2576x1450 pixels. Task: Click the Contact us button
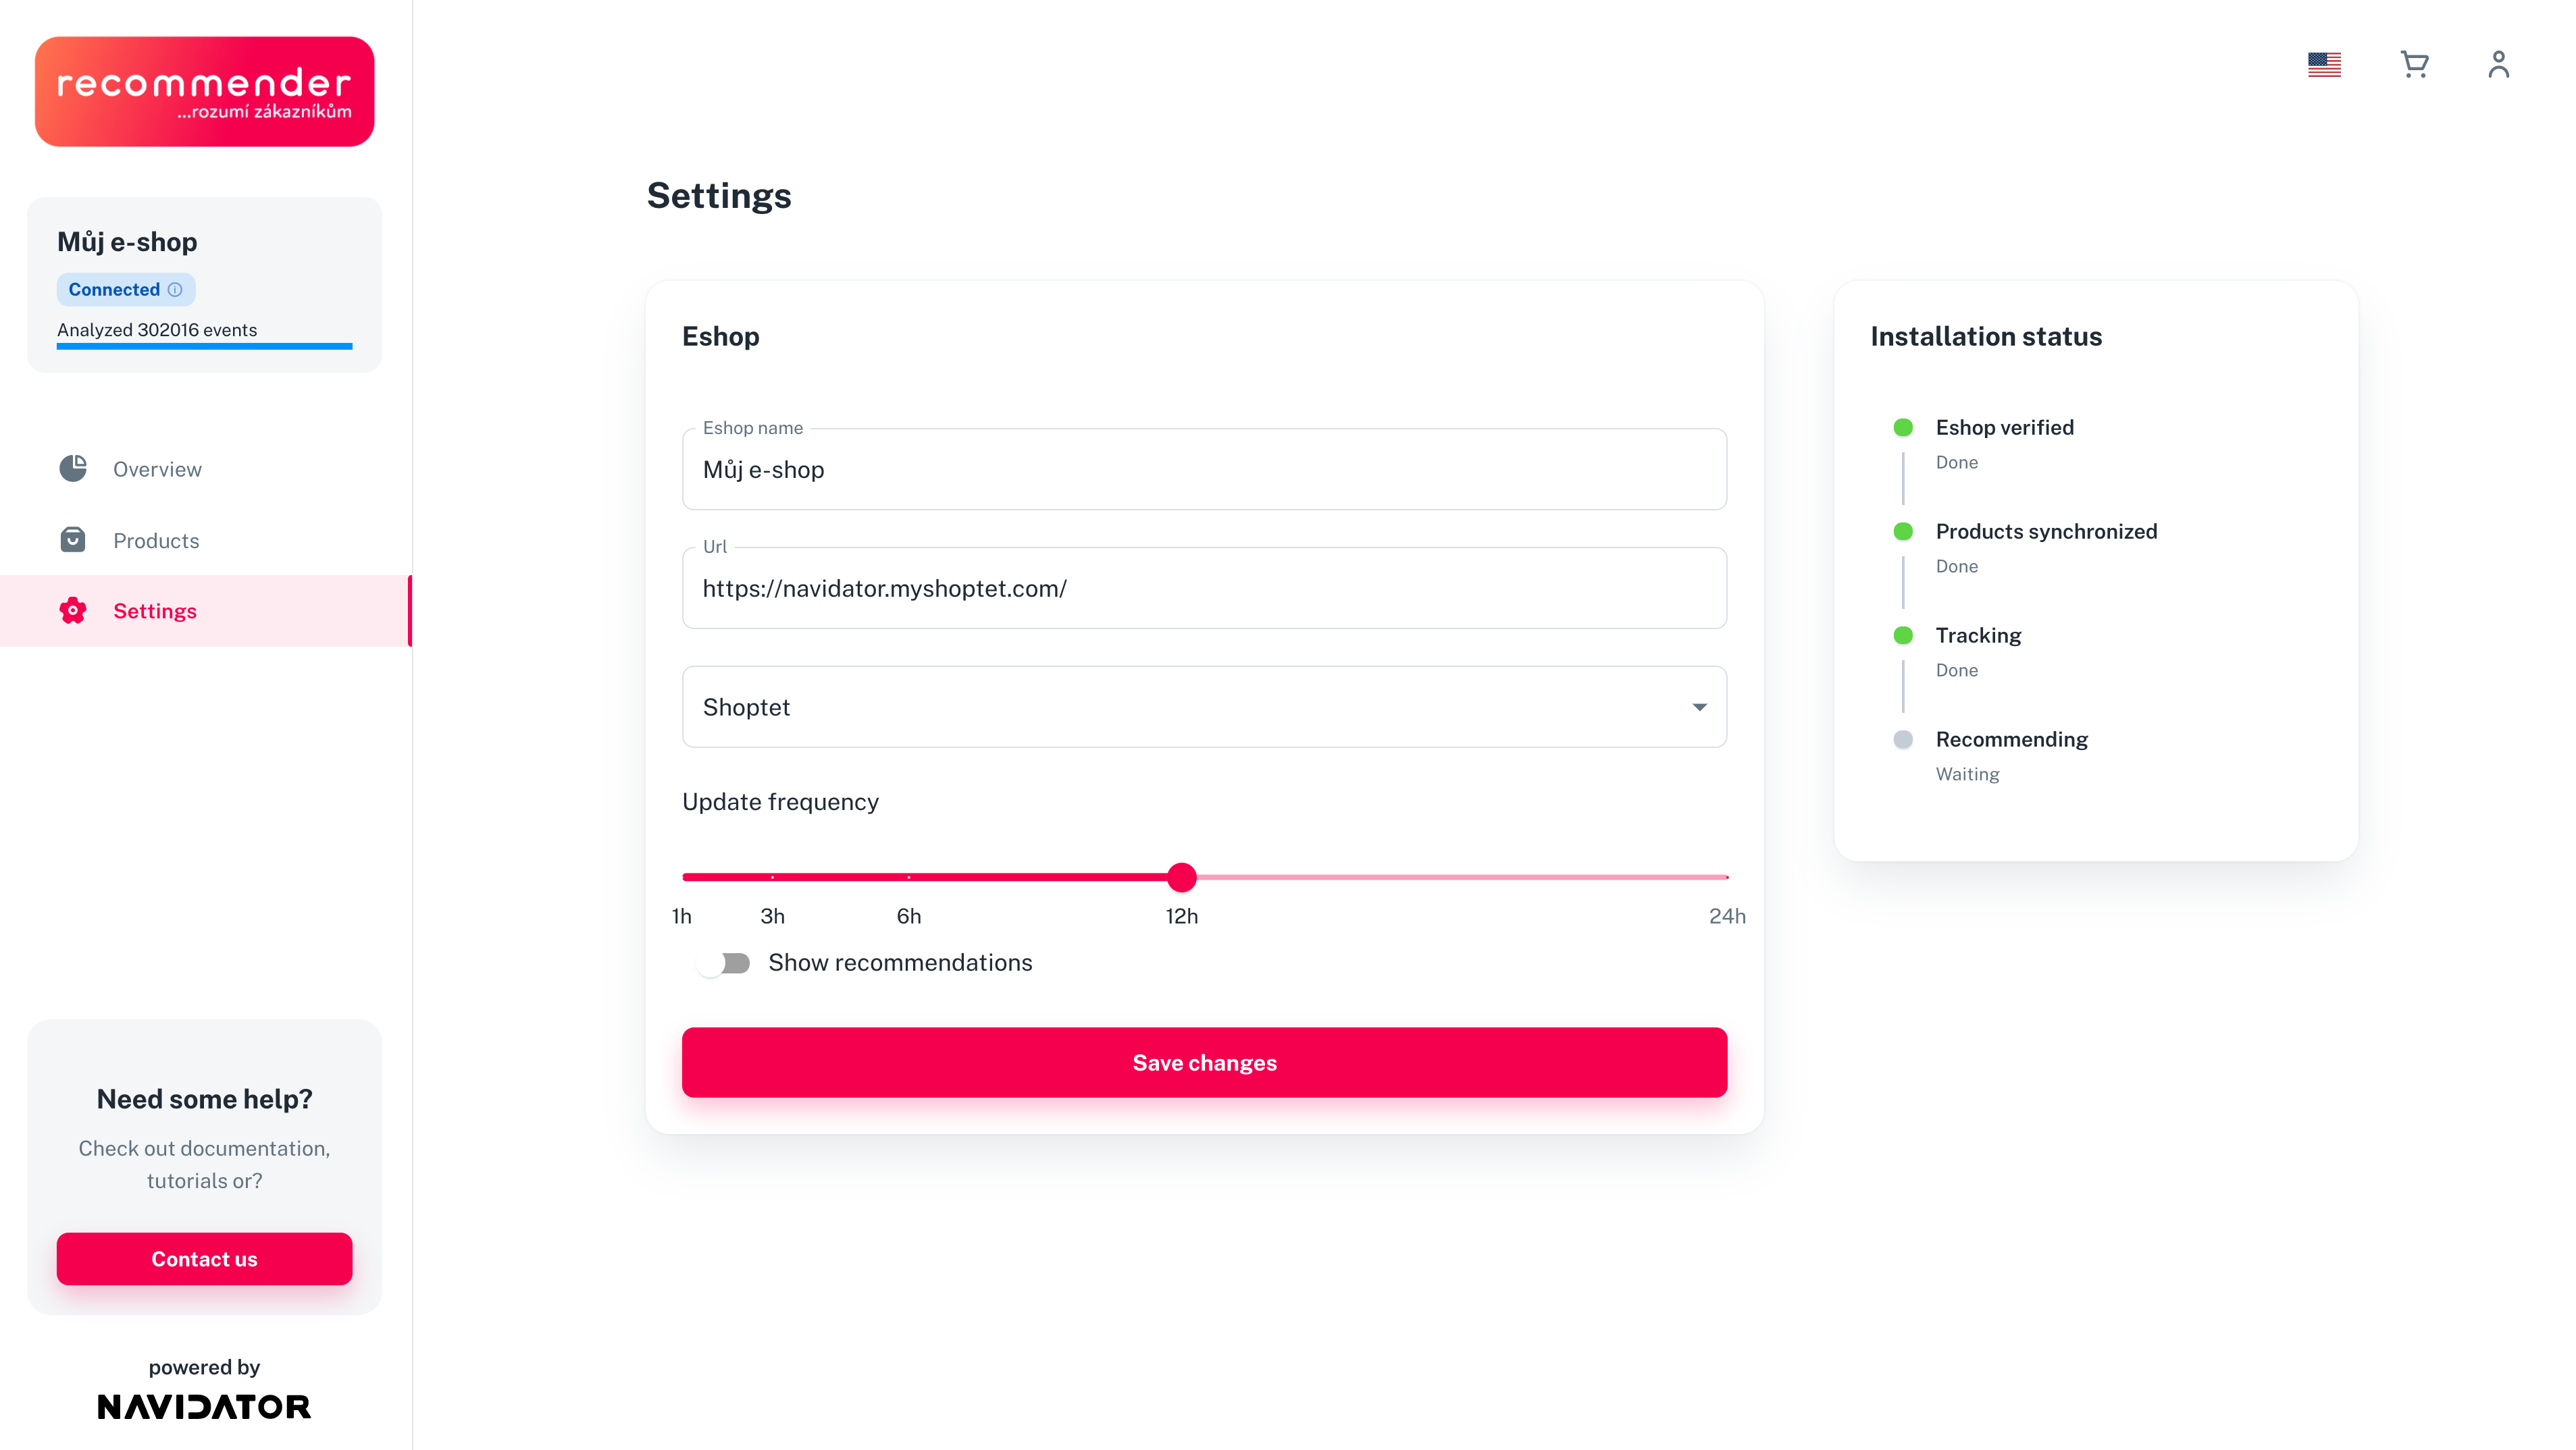[x=204, y=1258]
